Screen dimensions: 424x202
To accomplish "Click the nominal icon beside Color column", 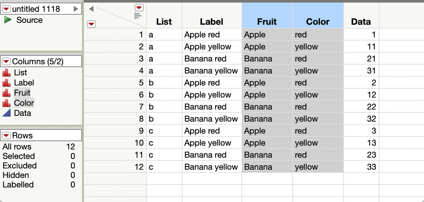I will pos(6,103).
